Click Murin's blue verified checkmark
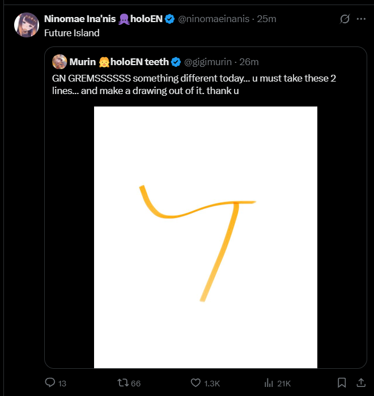Screen dimensions: 374x396 (176, 62)
